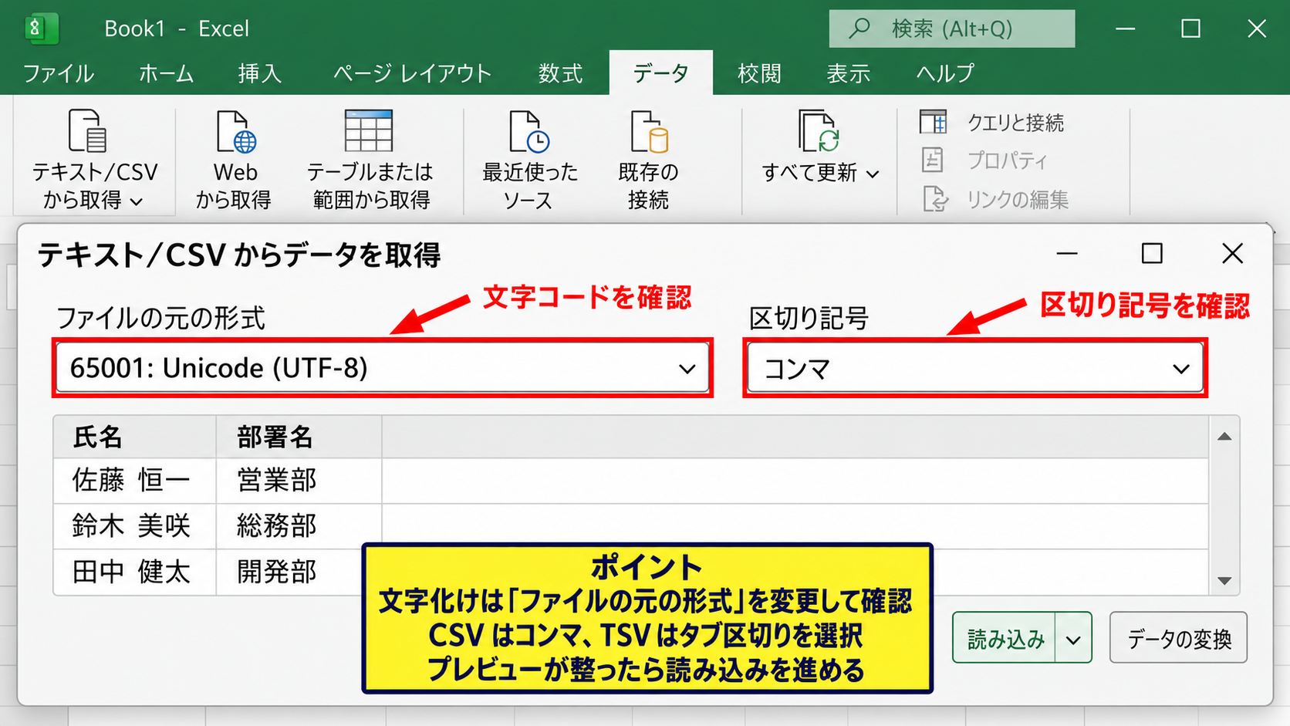The height and width of the screenshot is (726, 1290).
Task: Select the 部署名 column header
Action: point(299,437)
